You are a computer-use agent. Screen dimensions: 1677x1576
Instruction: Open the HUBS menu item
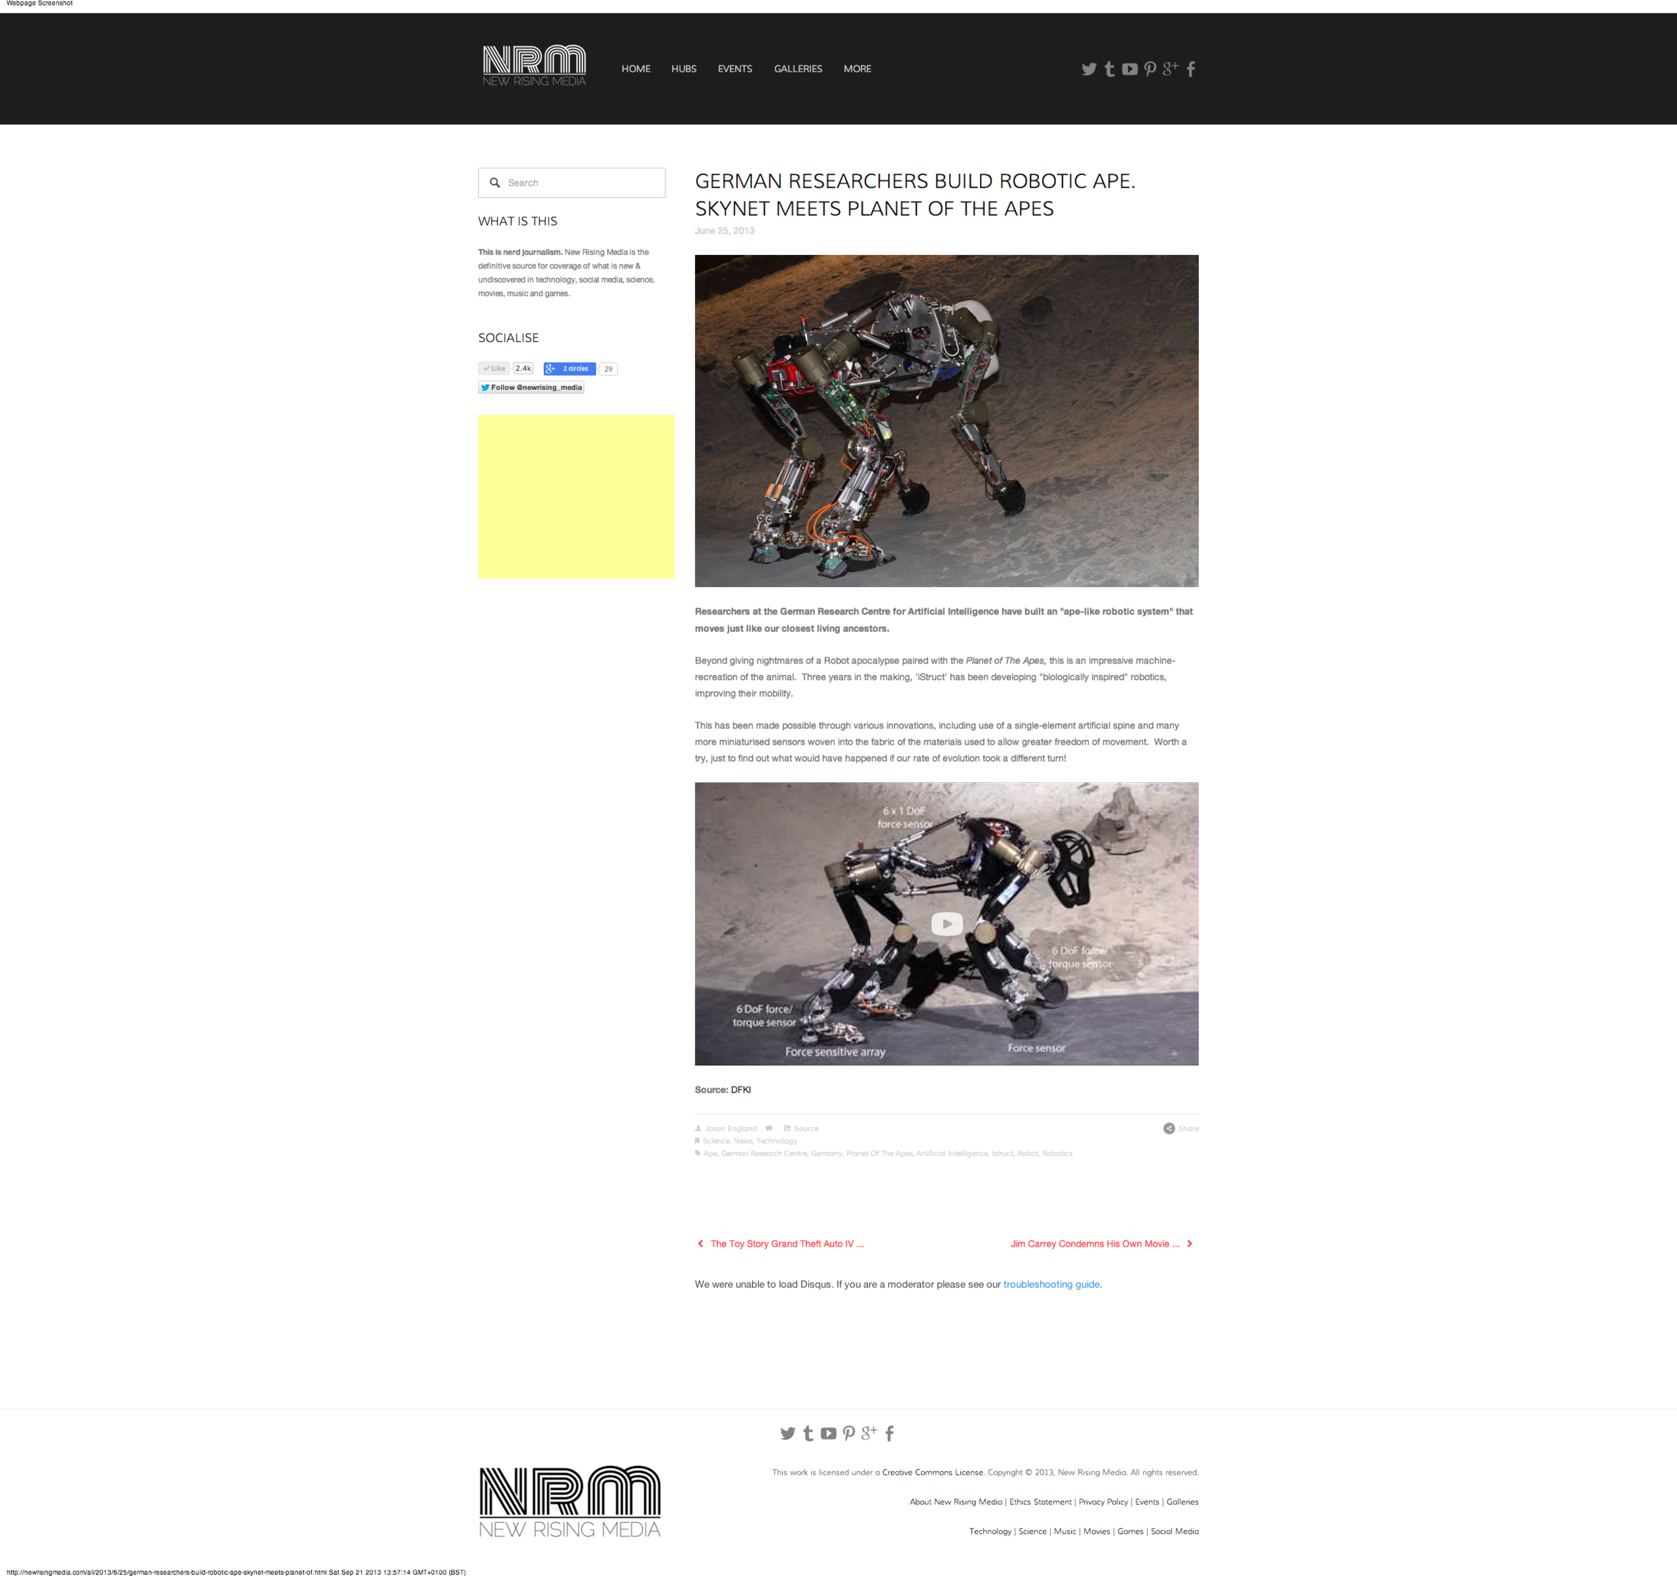pos(684,68)
